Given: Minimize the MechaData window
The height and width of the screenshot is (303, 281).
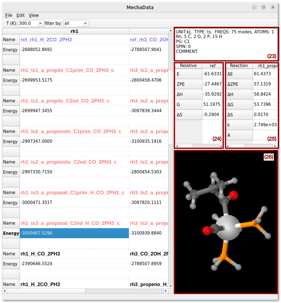Looking at the screenshot, I should (254, 7).
